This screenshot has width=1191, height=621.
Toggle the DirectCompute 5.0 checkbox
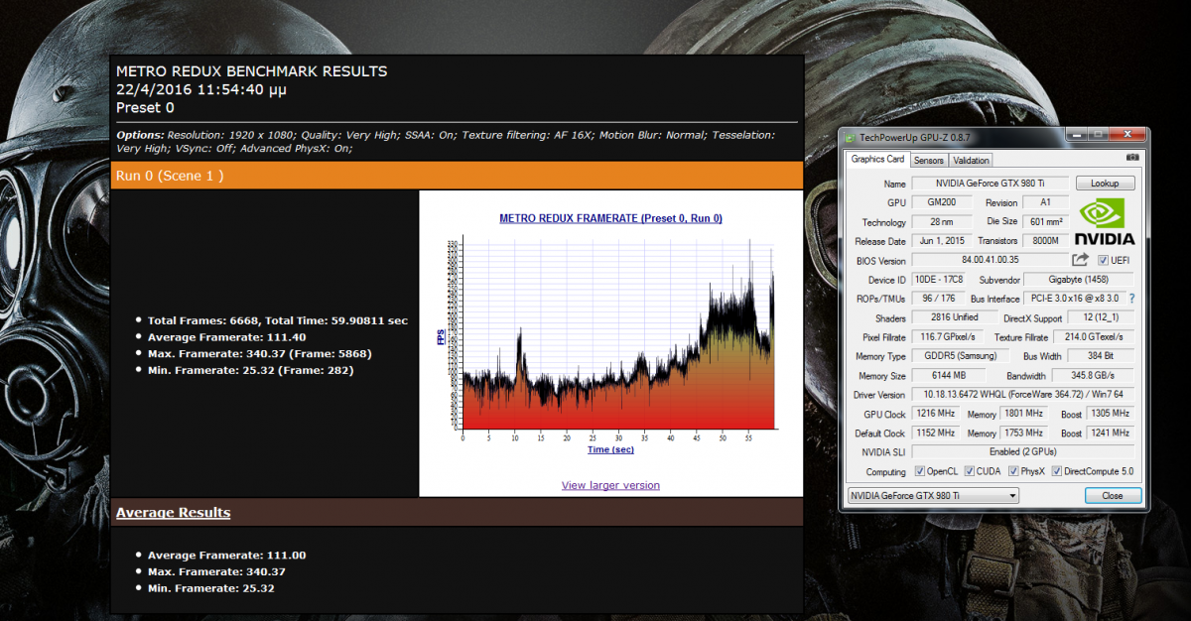(1057, 471)
